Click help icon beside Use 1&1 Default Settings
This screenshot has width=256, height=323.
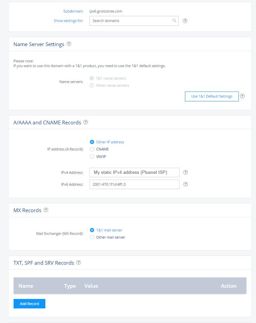(242, 96)
